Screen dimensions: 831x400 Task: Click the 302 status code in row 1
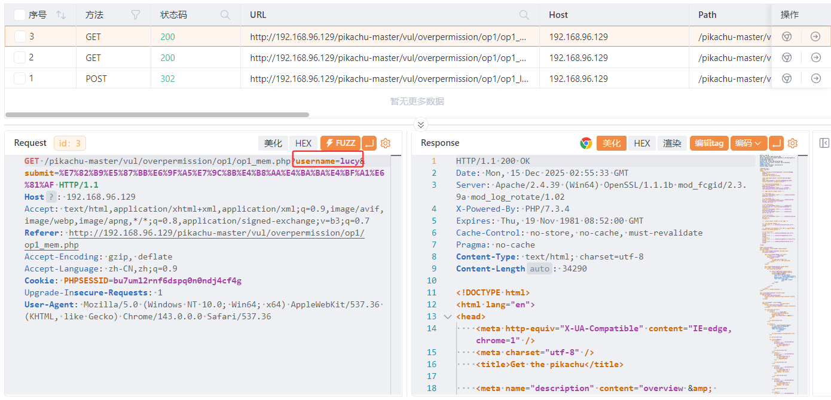click(x=167, y=78)
